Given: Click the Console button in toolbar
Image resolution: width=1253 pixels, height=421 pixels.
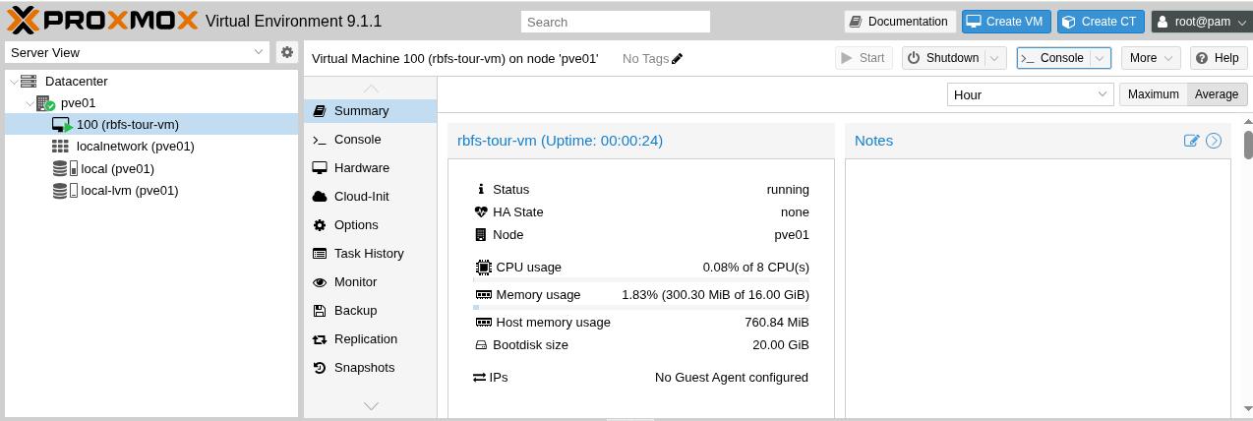Looking at the screenshot, I should [1052, 58].
